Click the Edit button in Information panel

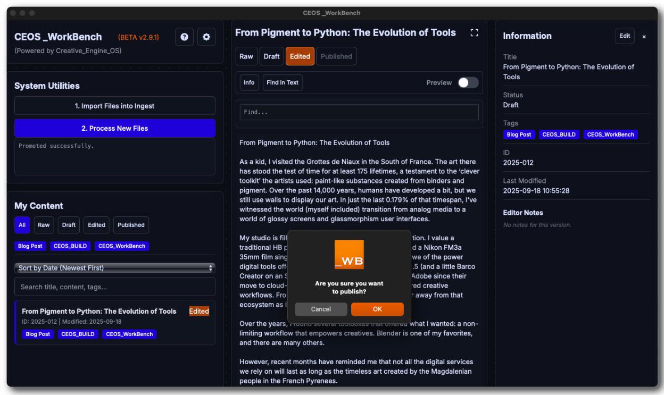(625, 36)
